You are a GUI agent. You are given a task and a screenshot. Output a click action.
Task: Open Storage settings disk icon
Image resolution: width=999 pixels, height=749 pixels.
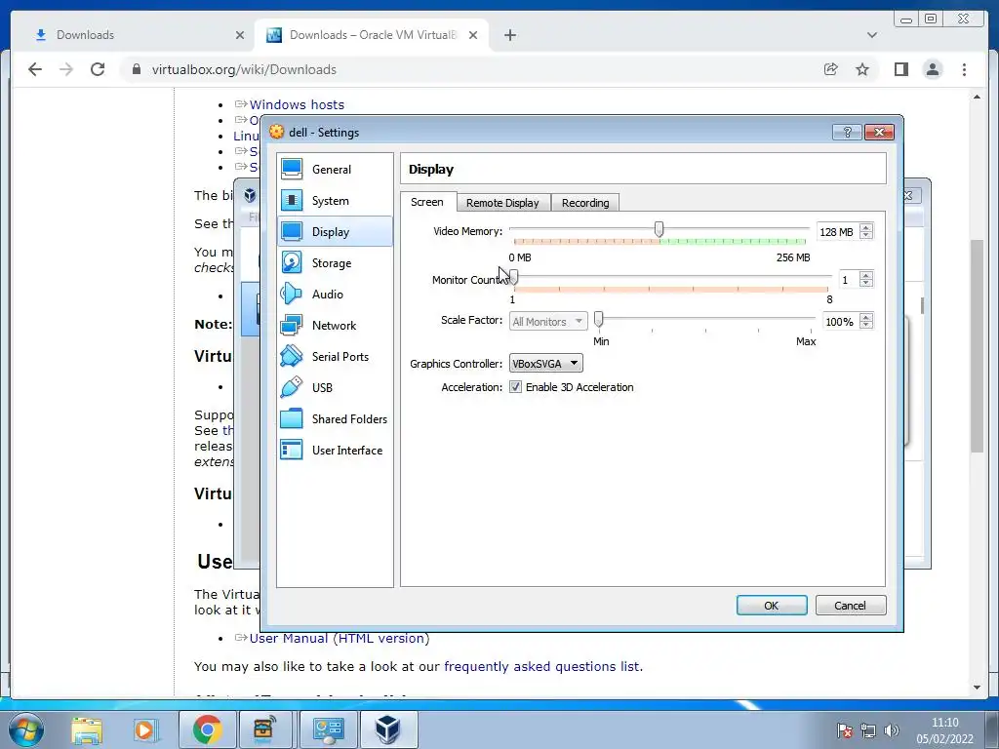coord(292,263)
